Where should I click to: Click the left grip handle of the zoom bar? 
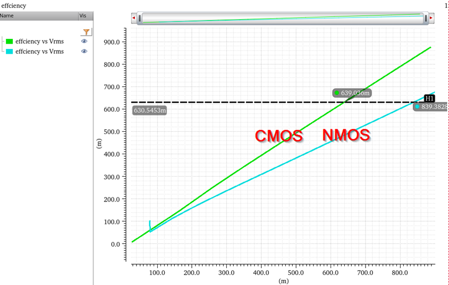coord(140,19)
